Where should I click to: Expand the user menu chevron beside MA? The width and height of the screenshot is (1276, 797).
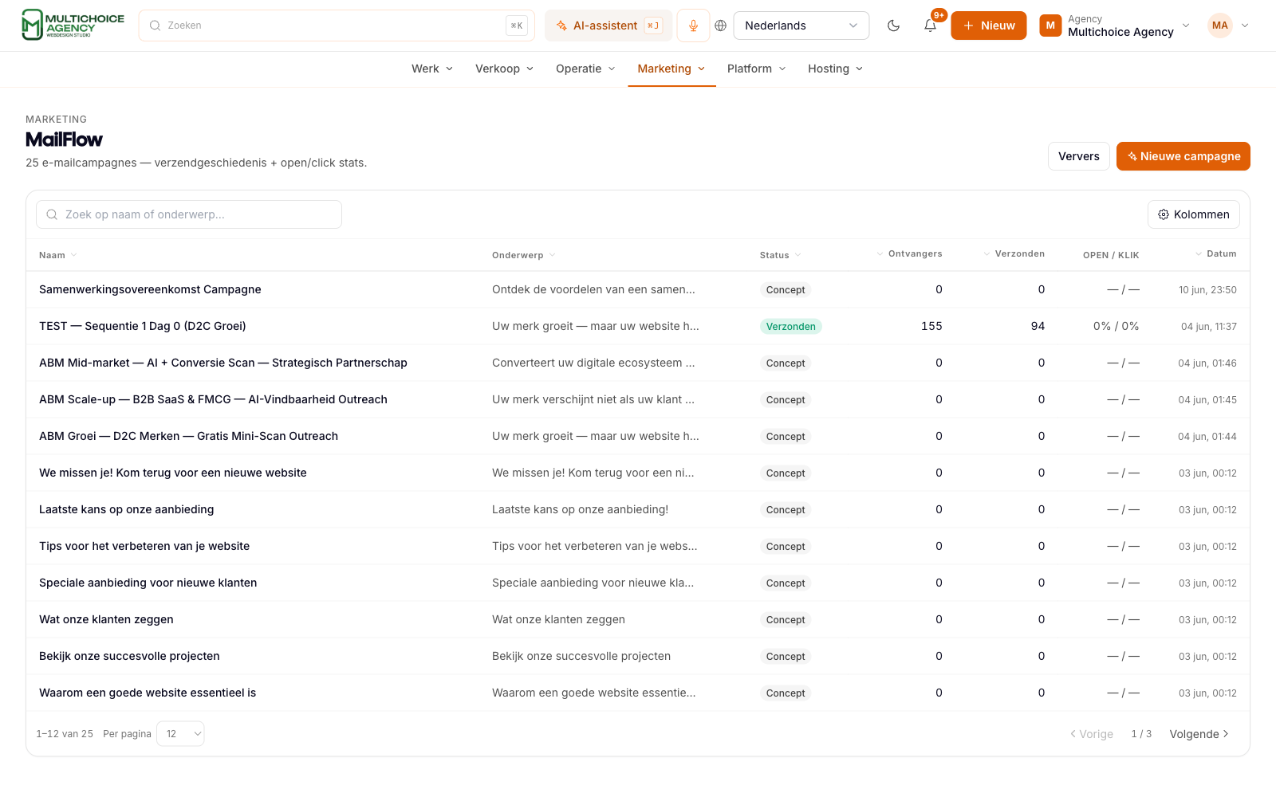[x=1244, y=26]
